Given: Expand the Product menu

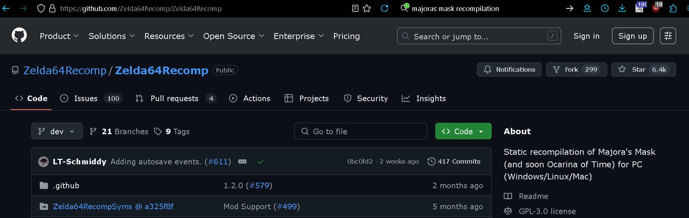Looking at the screenshot, I should [x=59, y=36].
